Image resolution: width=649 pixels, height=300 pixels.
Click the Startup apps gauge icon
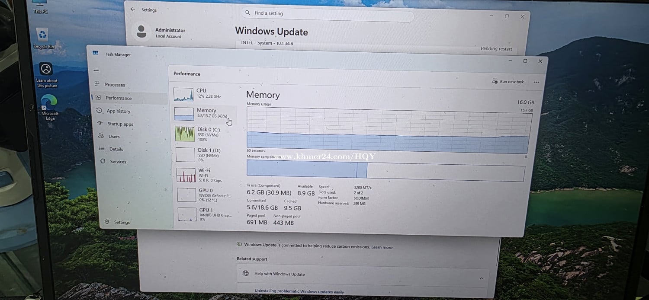(x=100, y=123)
